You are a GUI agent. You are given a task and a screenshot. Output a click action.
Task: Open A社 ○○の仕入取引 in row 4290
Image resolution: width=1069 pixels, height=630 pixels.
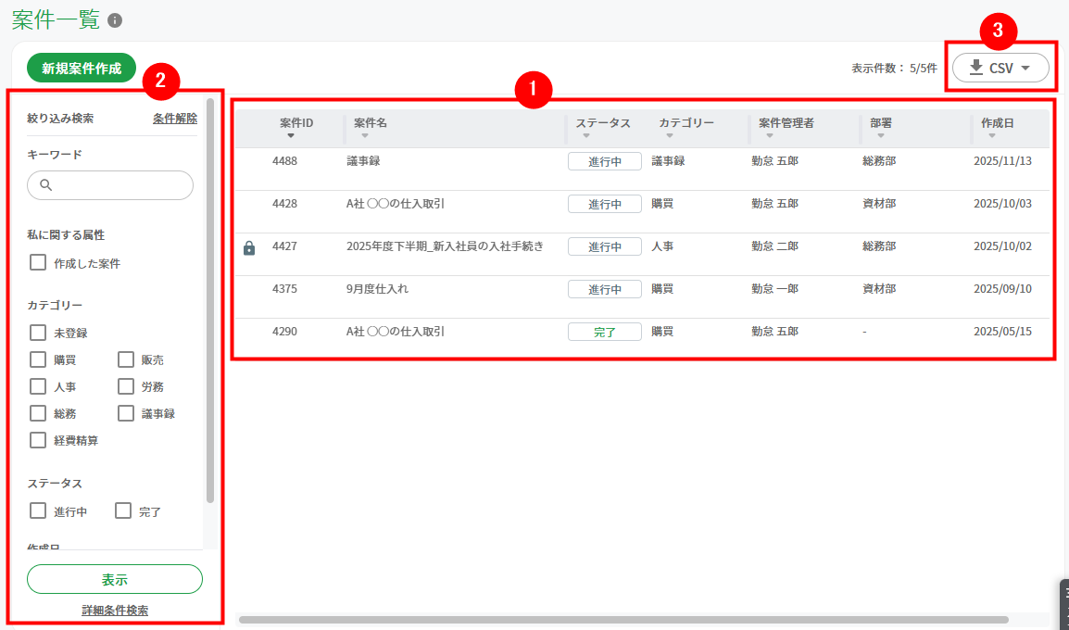[396, 332]
